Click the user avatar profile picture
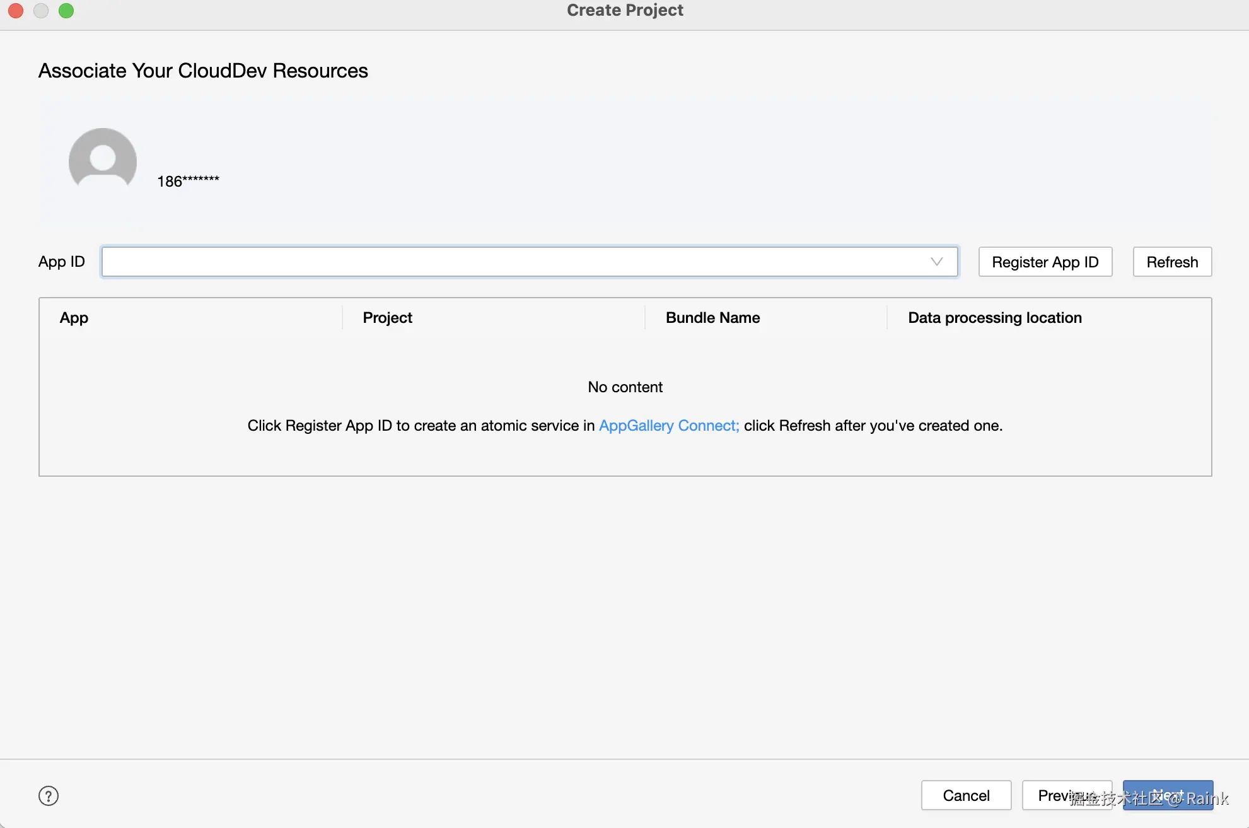 pyautogui.click(x=103, y=160)
